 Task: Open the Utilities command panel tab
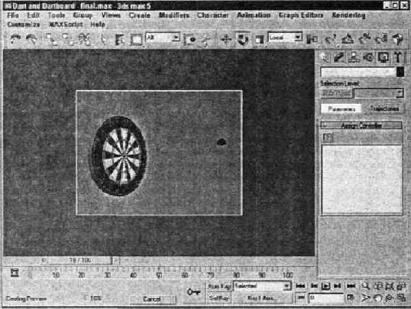click(398, 57)
